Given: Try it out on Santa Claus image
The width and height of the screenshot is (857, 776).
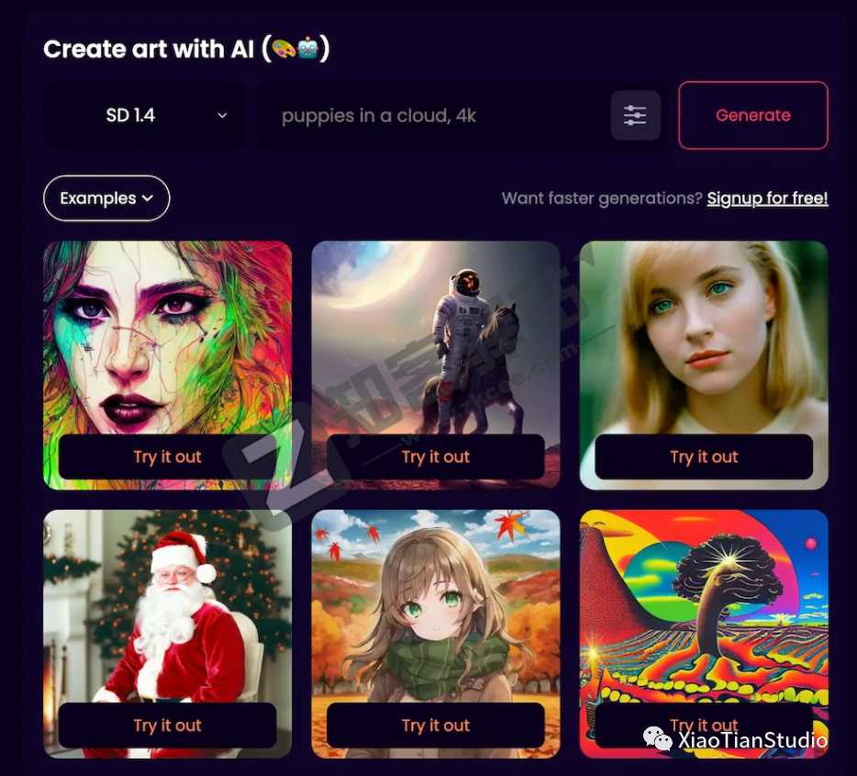Looking at the screenshot, I should (168, 725).
